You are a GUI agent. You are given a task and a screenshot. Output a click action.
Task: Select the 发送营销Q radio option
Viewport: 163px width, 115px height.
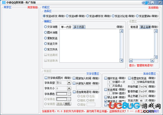pyautogui.click(x=137, y=16)
